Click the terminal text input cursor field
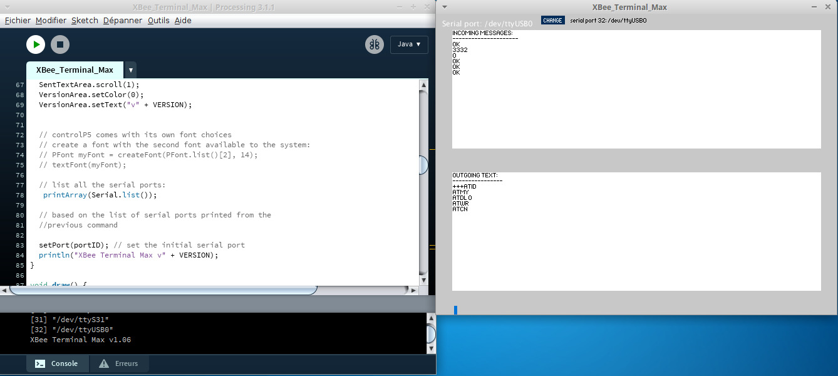Image resolution: width=838 pixels, height=376 pixels. 456,310
